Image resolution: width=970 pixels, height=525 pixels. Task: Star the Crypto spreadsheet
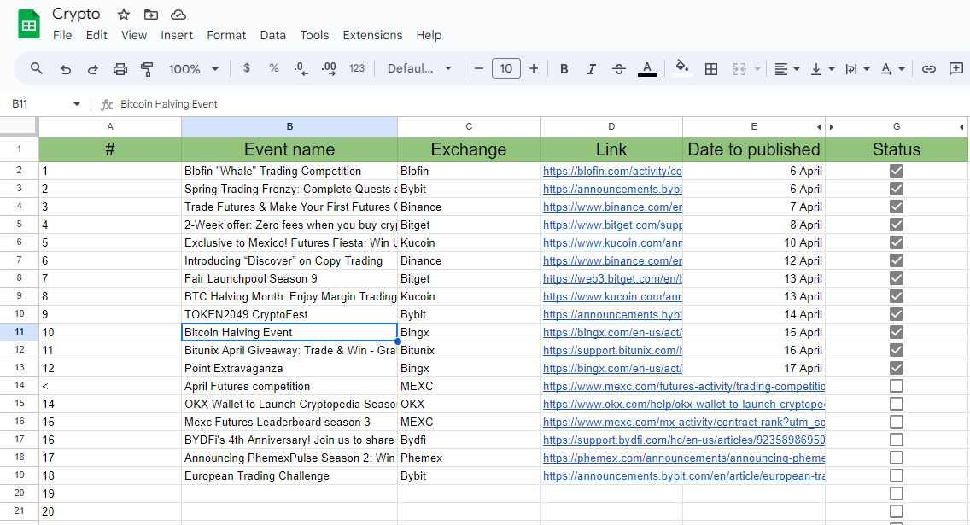(x=124, y=15)
